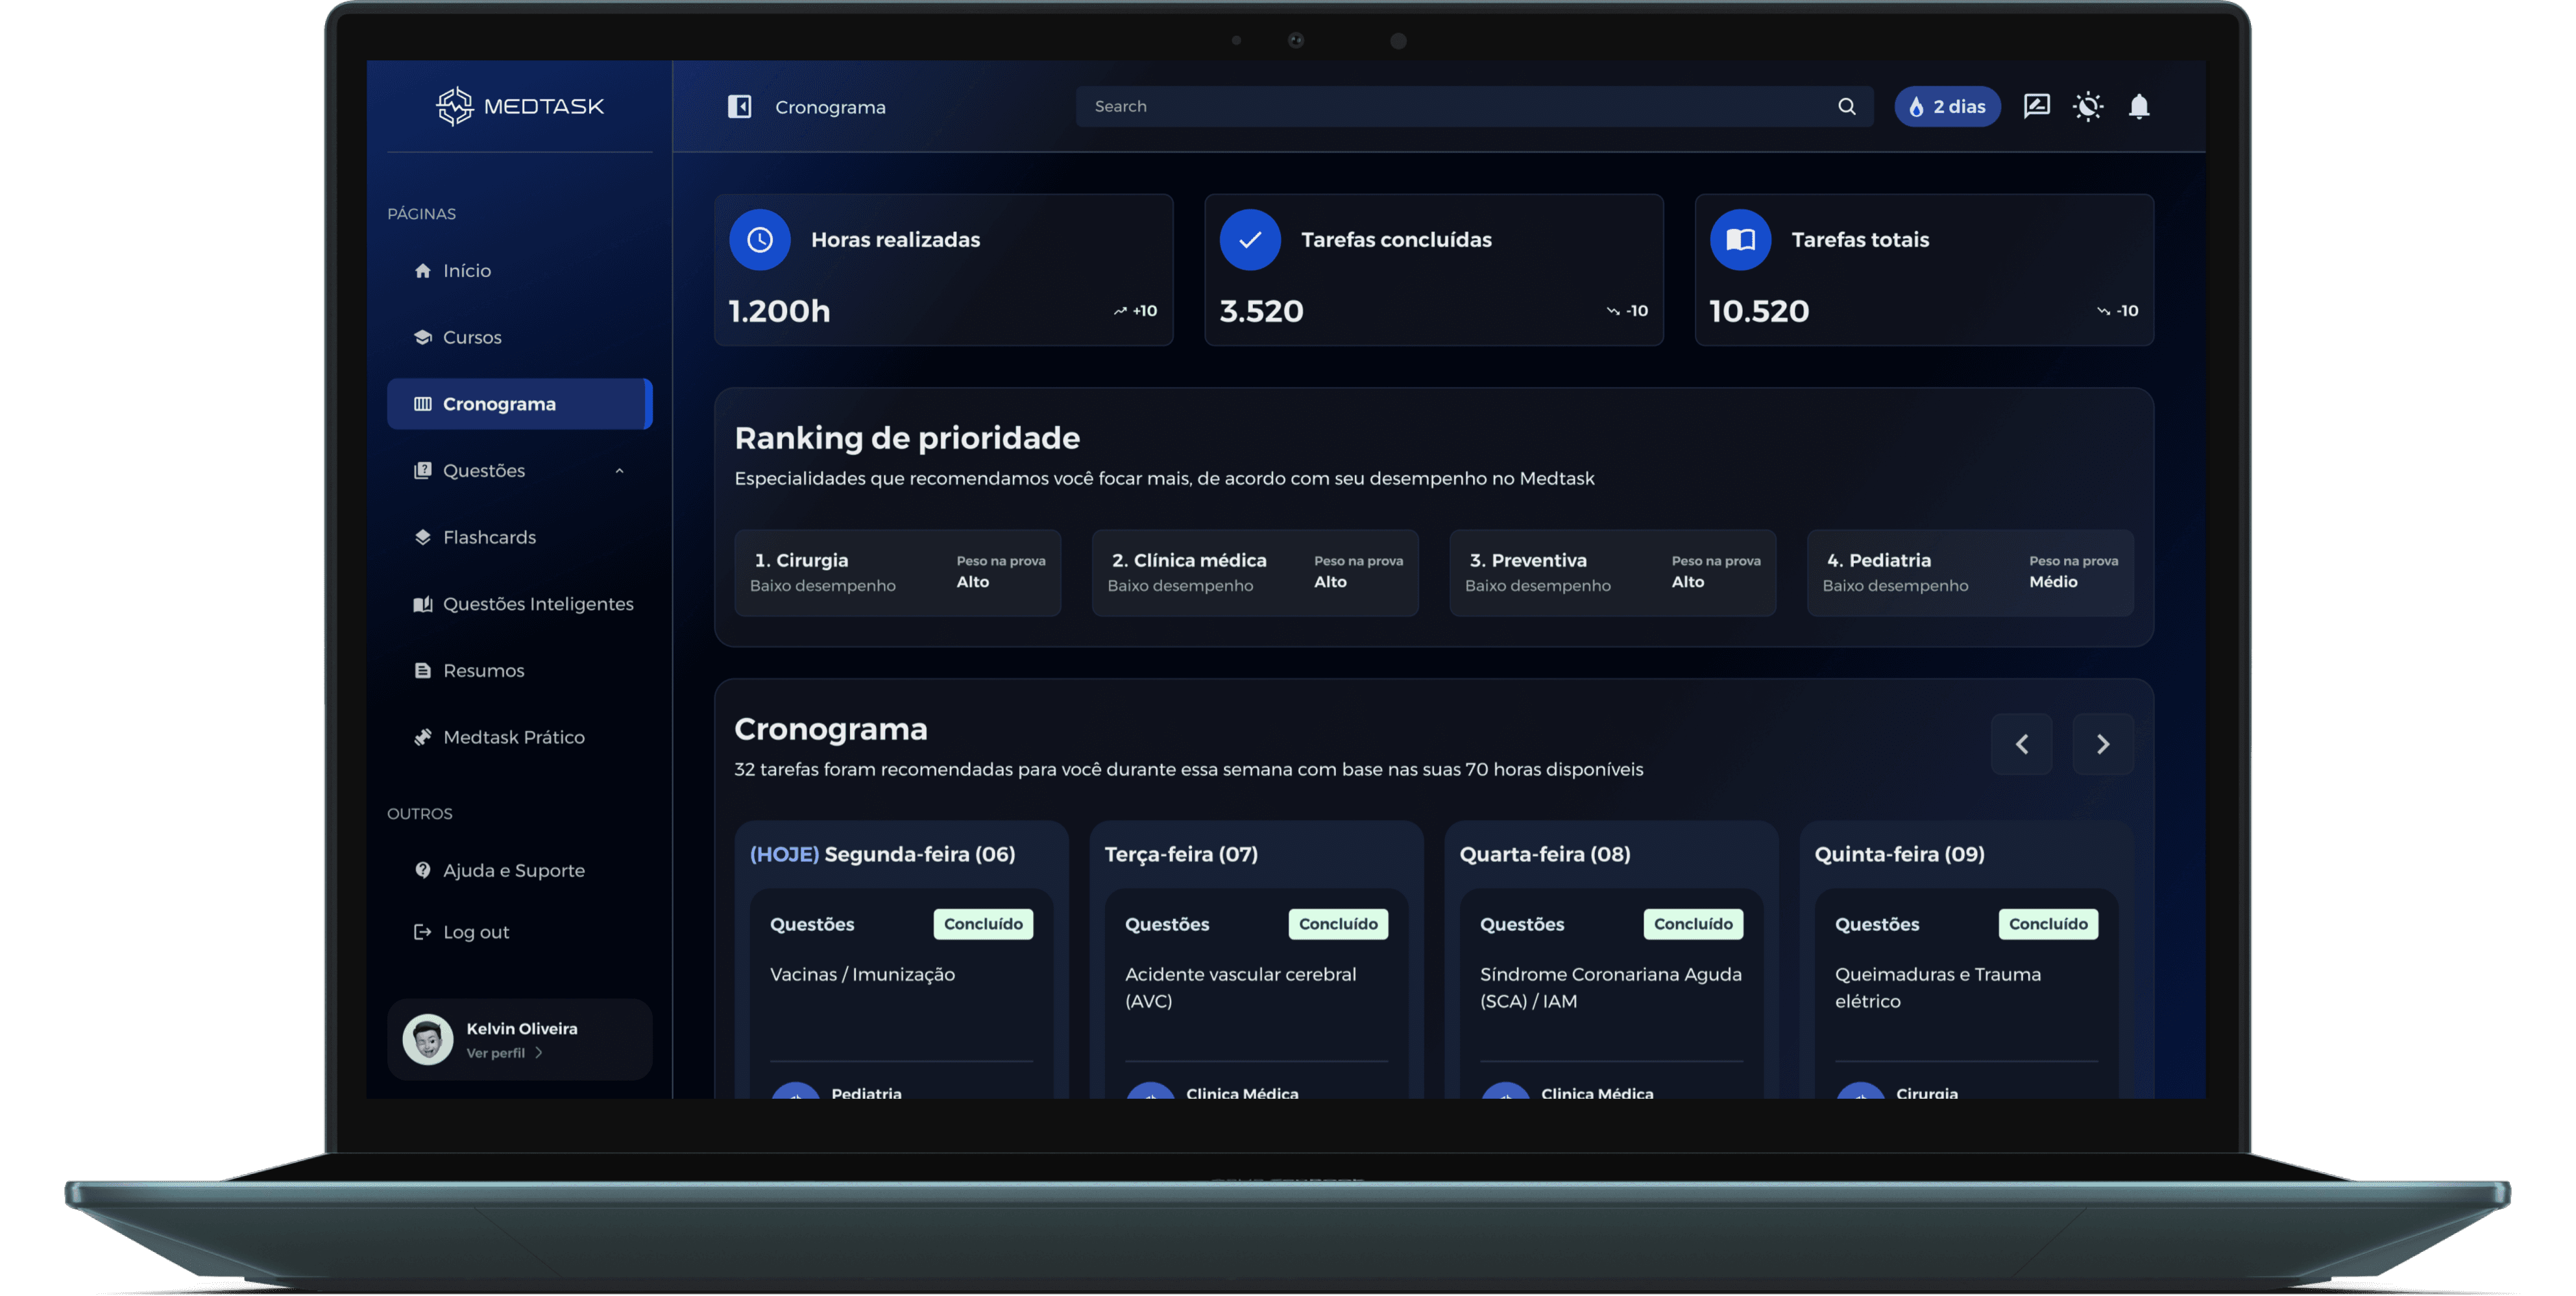Click the Tarefas concluídas checkmark icon

[x=1250, y=240]
